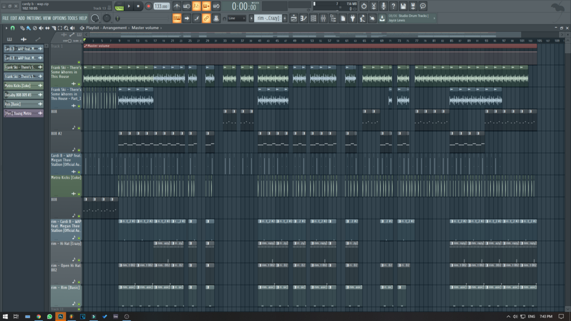Mute rim - Open Hi Hat 002 track

(x=79, y=282)
